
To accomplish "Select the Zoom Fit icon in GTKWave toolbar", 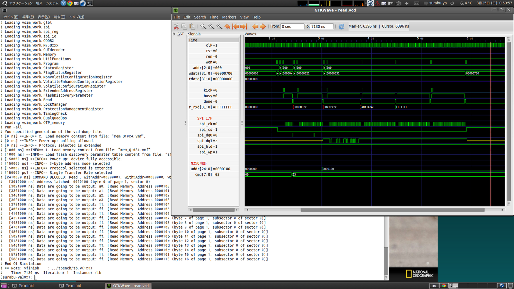I will (x=203, y=26).
